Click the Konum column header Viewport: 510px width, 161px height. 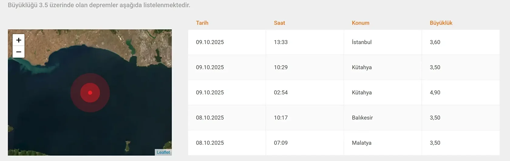tap(360, 23)
